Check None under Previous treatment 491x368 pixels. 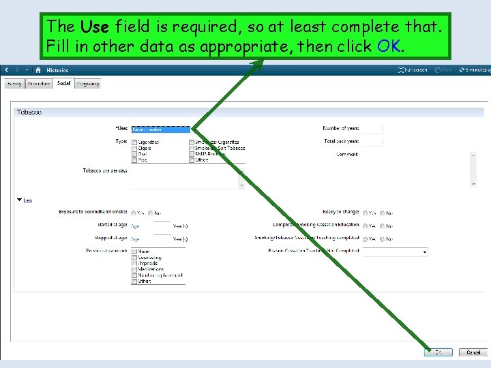(x=134, y=251)
